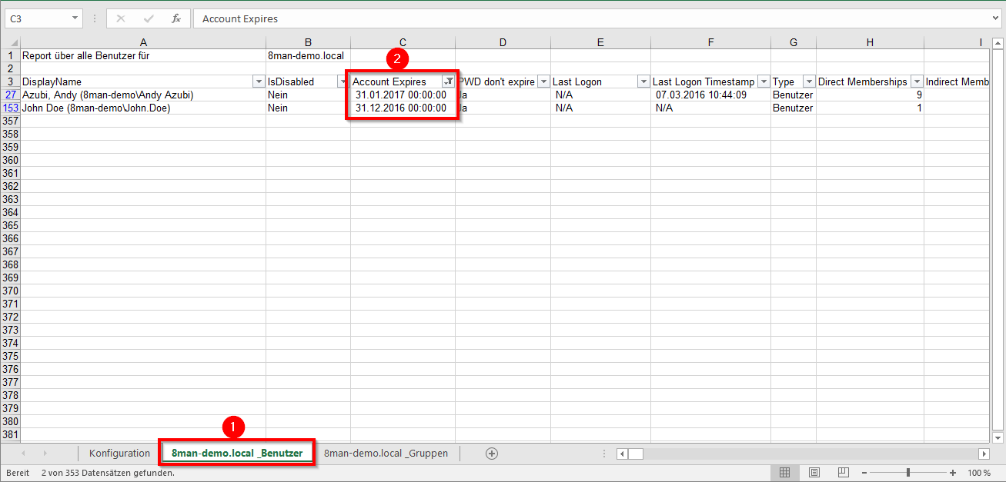The width and height of the screenshot is (1006, 482).
Task: Click the Enter checkmark in formula bar
Action: (149, 18)
